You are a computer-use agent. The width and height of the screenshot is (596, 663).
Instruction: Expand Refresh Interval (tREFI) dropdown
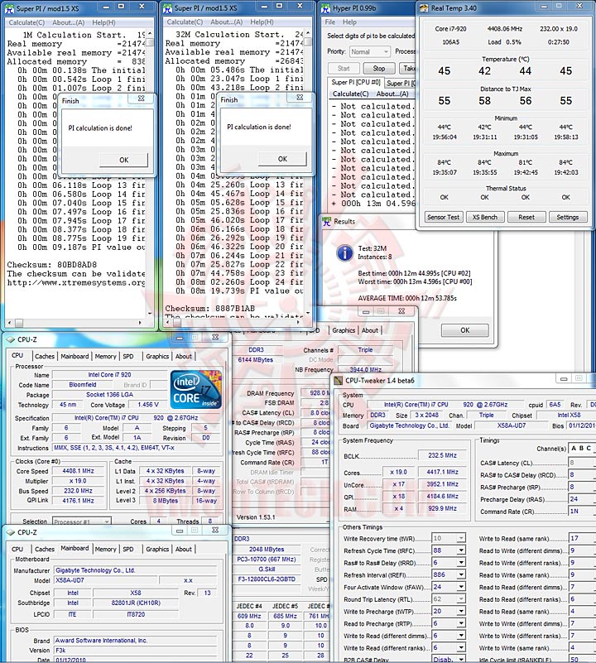point(461,574)
